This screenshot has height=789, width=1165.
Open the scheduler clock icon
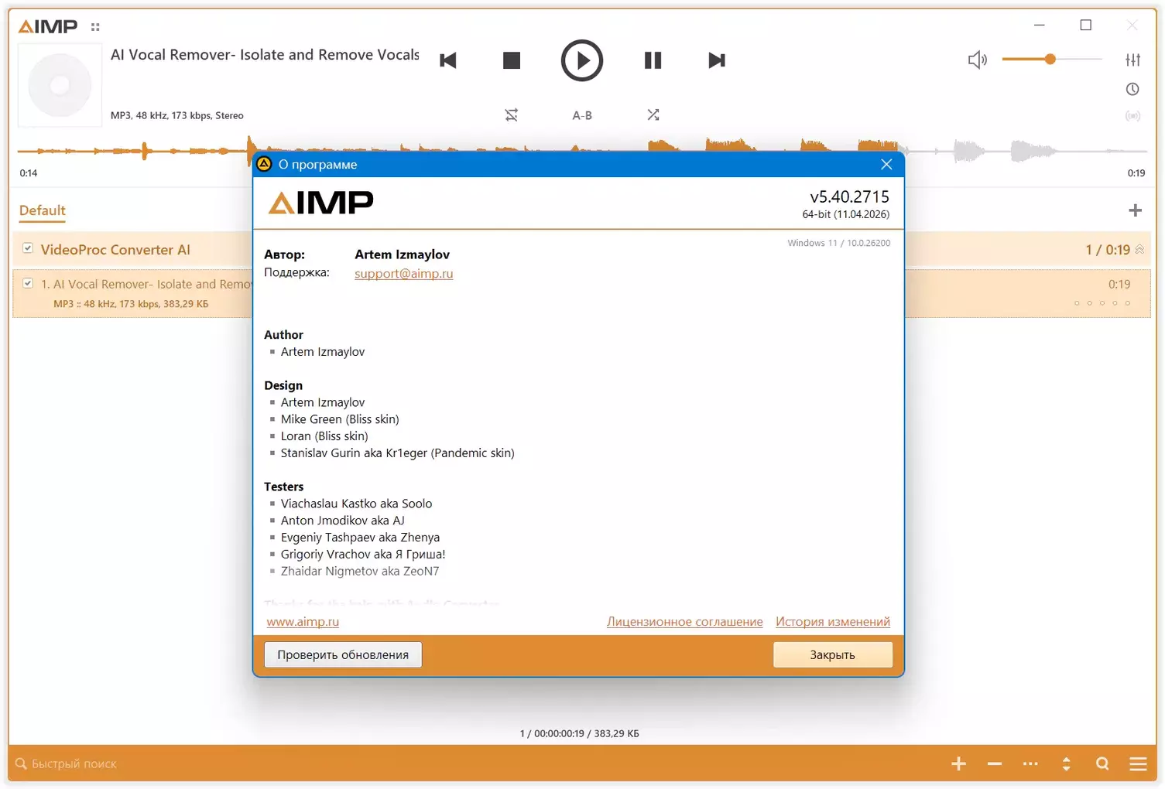pyautogui.click(x=1132, y=89)
